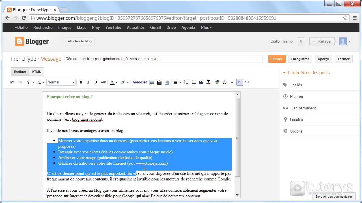This screenshot has width=362, height=203.
Task: Run the spell check
Action: (x=217, y=82)
